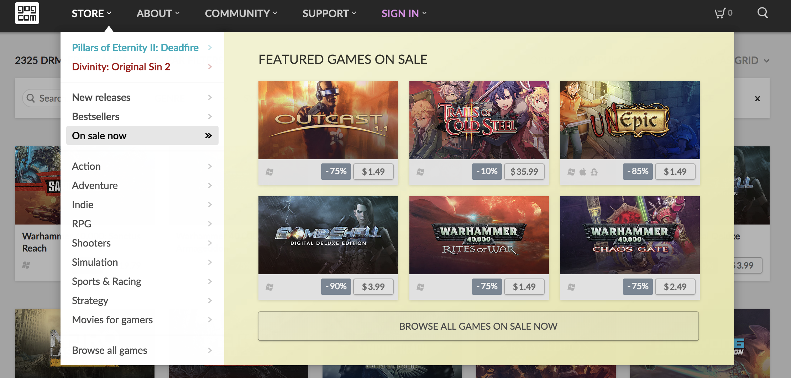
Task: Click the FEATURED GAMES ON SALE heading
Action: click(343, 60)
